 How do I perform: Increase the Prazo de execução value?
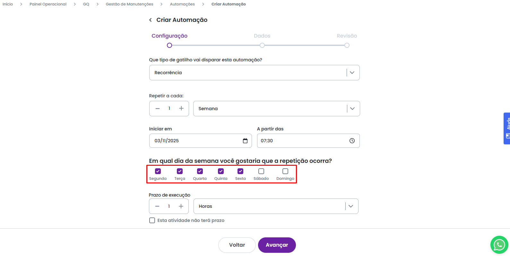[x=181, y=206]
